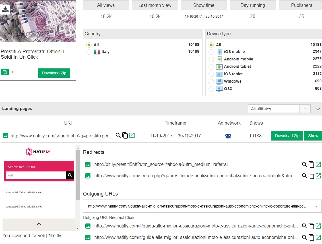Open the last outgoing redirect chain URL externally

(318, 237)
